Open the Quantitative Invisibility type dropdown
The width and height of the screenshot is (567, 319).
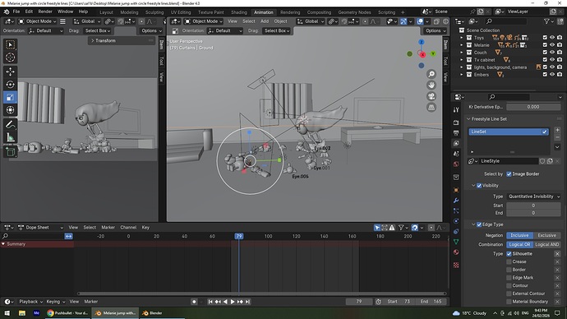pos(534,196)
